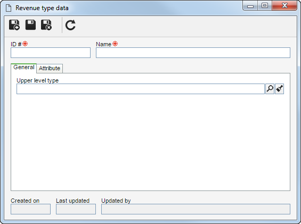Viewport: 301px width, 224px height.
Task: Focus the ID # input field
Action: 51,53
